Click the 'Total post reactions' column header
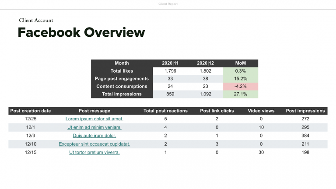The height and width of the screenshot is (189, 336). coord(165,111)
